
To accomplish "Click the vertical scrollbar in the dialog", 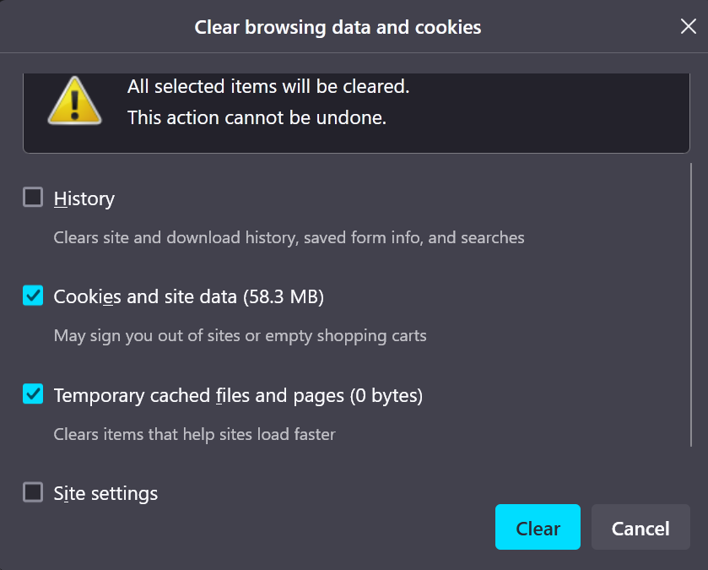I will pyautogui.click(x=691, y=304).
